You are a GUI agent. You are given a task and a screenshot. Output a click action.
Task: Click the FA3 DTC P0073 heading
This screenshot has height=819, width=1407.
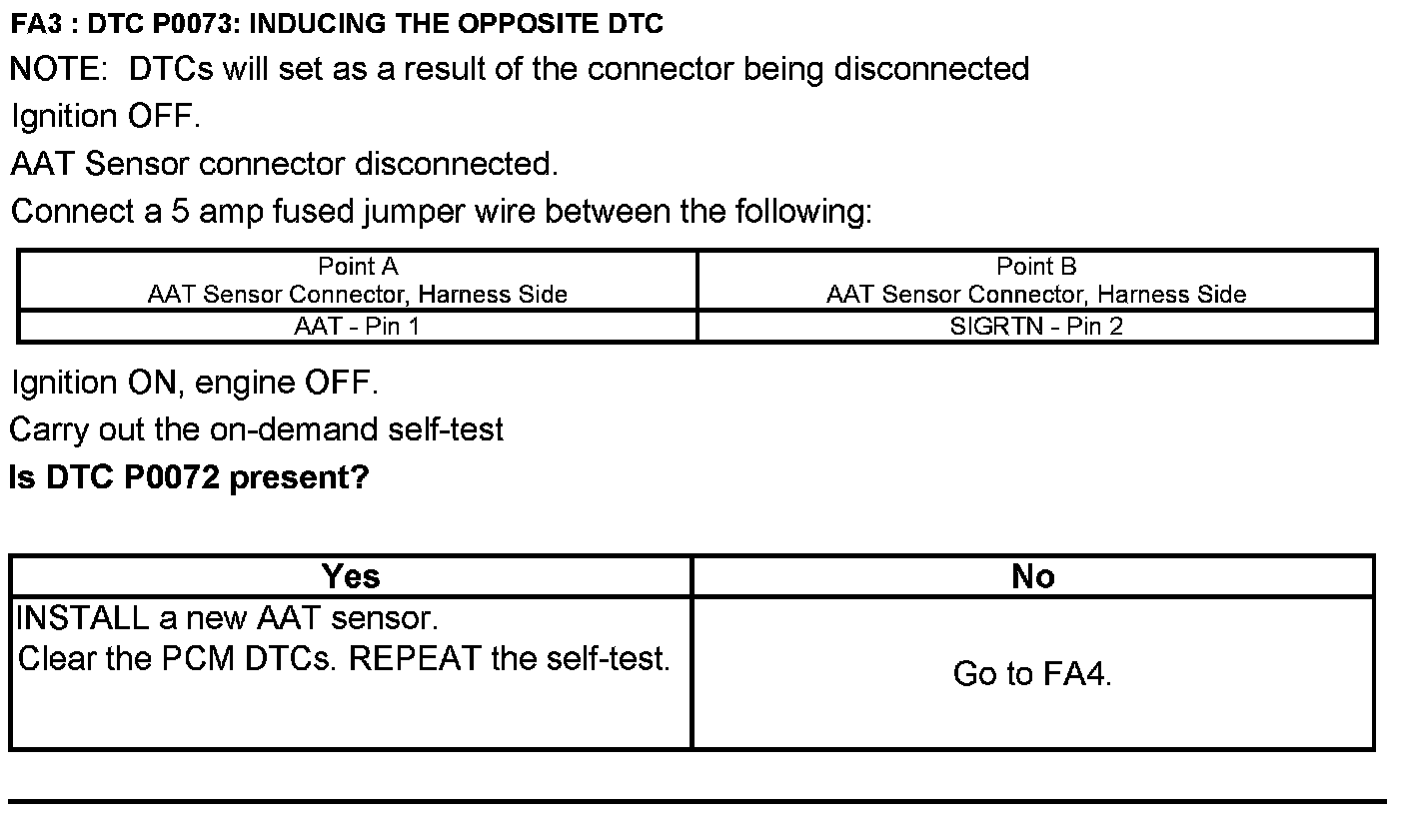[x=337, y=24]
